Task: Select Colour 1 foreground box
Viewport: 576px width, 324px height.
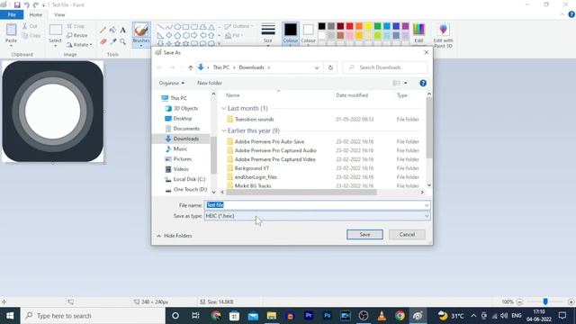Action: point(290,34)
